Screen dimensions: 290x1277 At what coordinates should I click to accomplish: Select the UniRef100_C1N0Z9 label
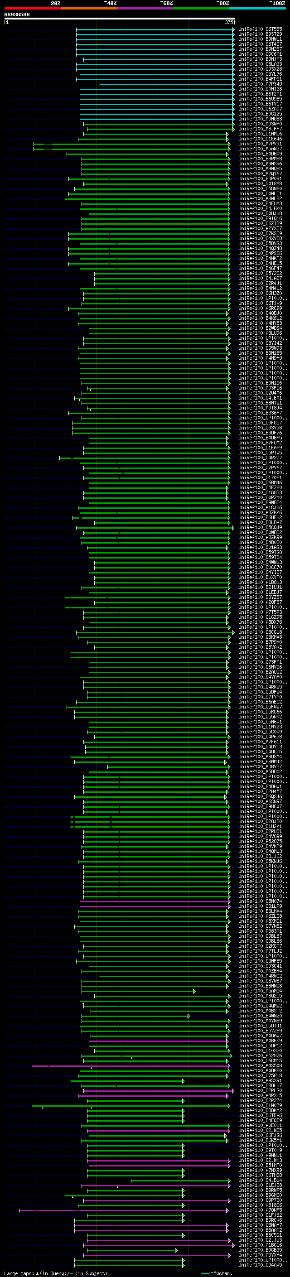click(x=260, y=1105)
